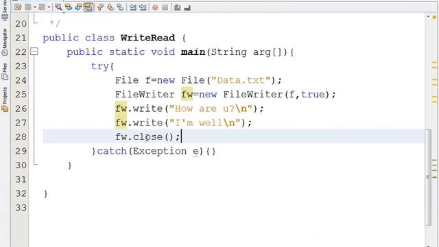Click the vertical scrollbar thumb

[x=428, y=177]
